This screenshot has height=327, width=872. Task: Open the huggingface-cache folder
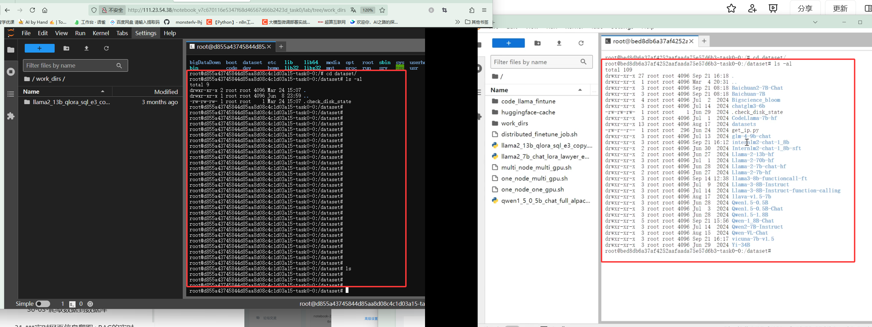pos(528,112)
